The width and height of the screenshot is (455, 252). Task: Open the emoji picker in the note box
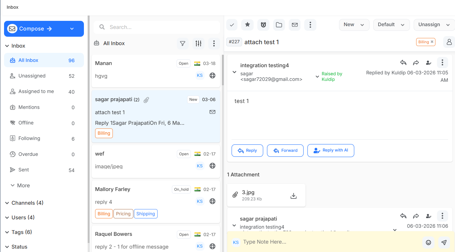point(428,242)
